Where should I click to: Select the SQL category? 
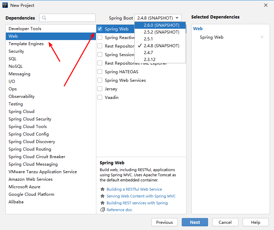pos(51,59)
